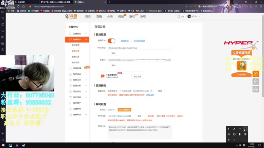Open the search icon in the browser sidebar

pos(3,31)
